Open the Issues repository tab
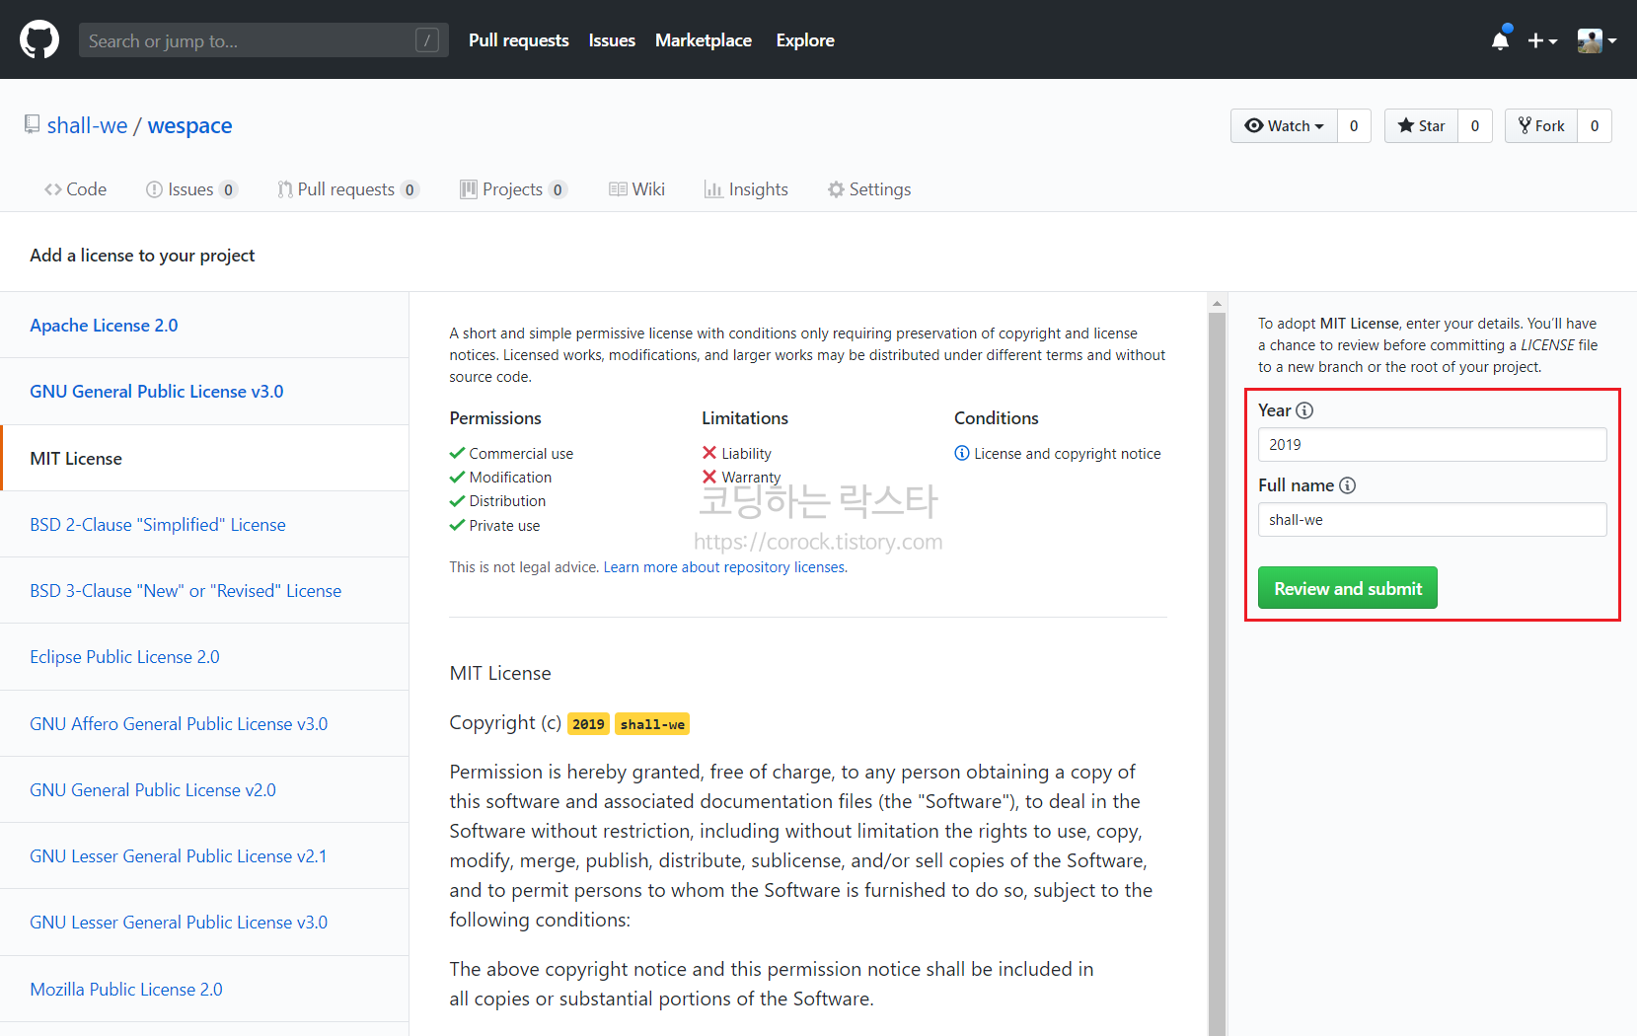This screenshot has height=1036, width=1637. (x=191, y=189)
